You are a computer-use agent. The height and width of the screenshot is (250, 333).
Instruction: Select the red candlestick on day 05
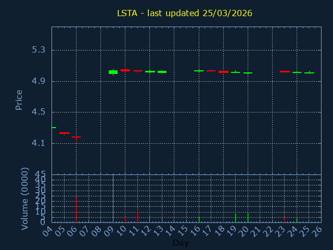tap(64, 133)
